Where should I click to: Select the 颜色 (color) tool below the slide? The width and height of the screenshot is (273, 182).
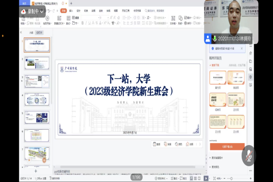click(x=178, y=144)
